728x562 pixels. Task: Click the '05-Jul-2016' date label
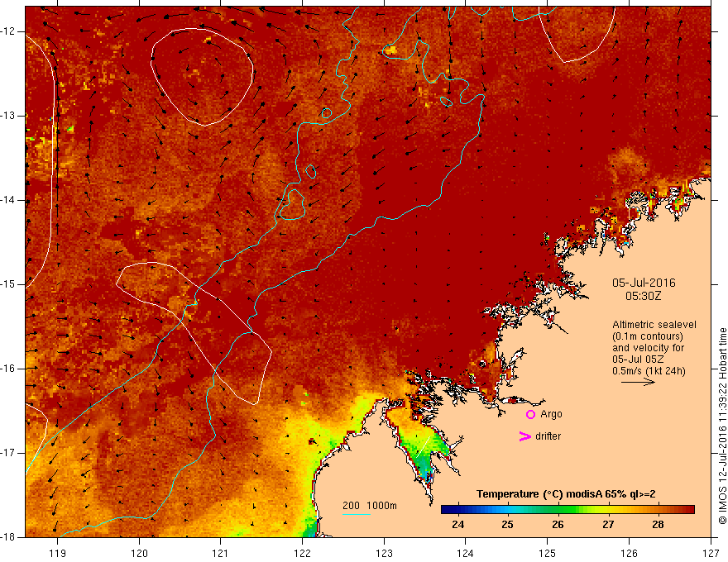644,283
